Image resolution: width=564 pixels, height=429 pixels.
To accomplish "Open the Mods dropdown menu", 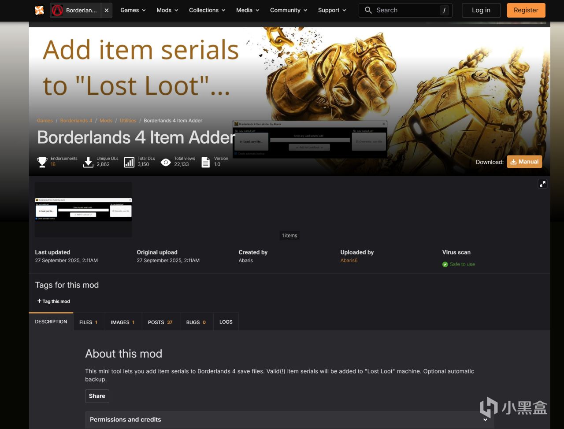I will tap(167, 10).
